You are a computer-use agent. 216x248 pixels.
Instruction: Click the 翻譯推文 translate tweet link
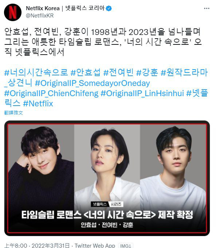click(x=13, y=113)
